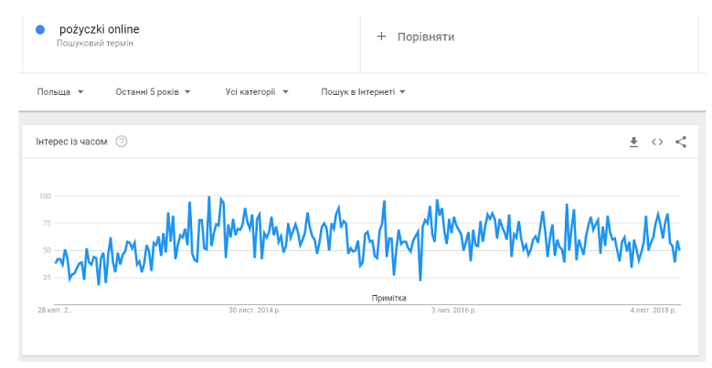This screenshot has width=712, height=368.
Task: Click the 100 value on the y-axis
Action: click(45, 196)
